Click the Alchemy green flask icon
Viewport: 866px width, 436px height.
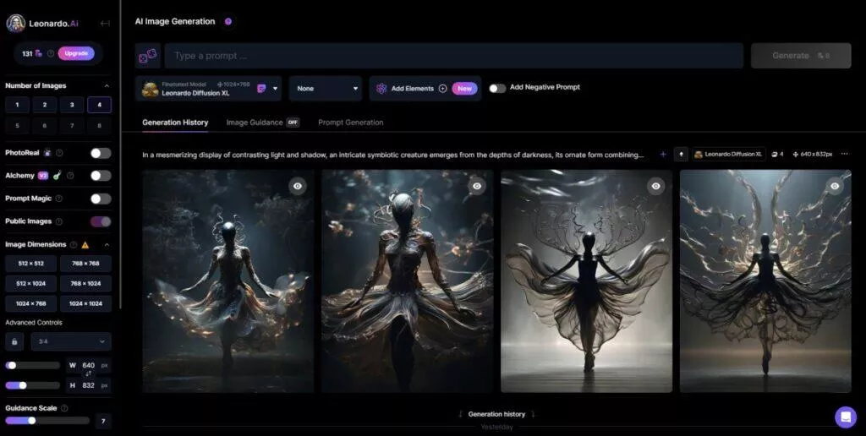coord(57,176)
